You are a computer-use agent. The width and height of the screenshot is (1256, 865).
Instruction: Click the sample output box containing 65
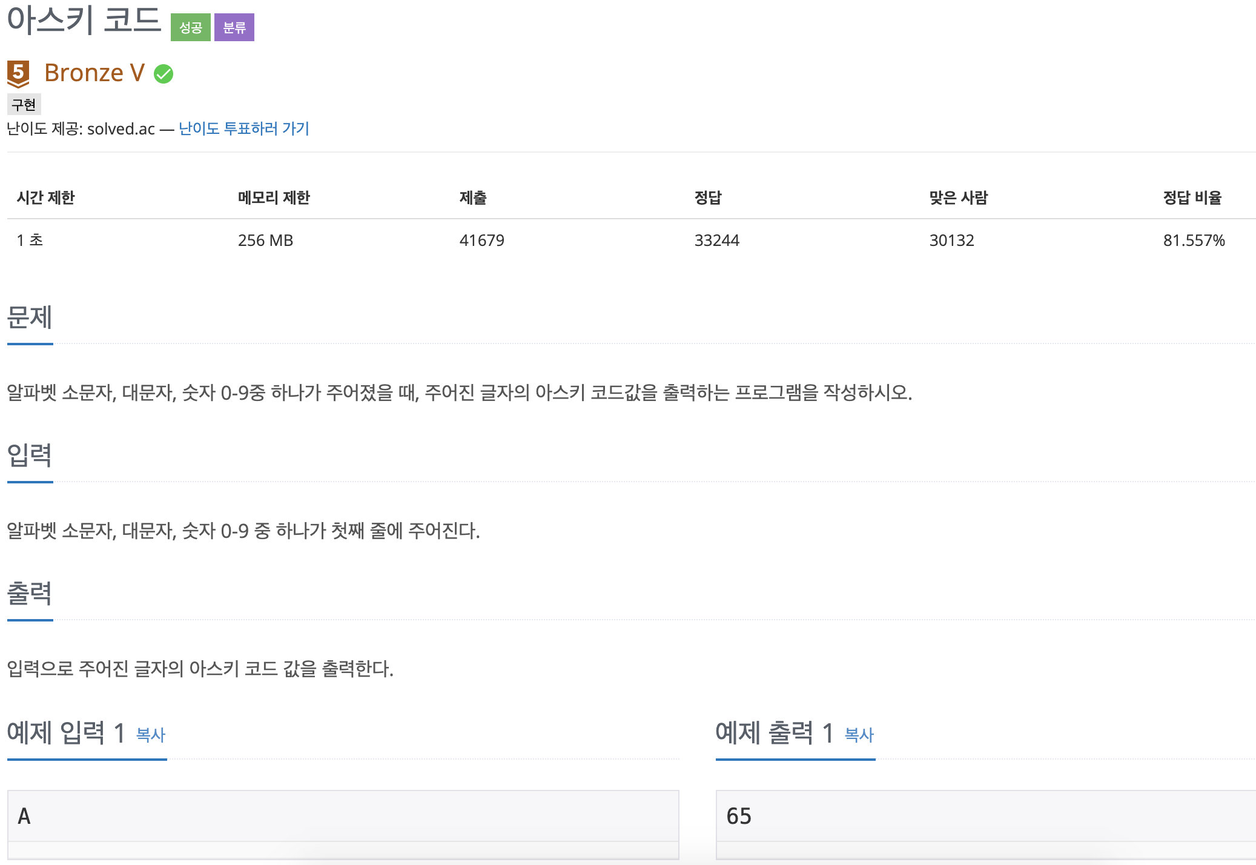(x=985, y=816)
